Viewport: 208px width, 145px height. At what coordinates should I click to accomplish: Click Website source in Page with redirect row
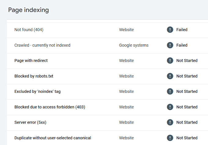126,61
